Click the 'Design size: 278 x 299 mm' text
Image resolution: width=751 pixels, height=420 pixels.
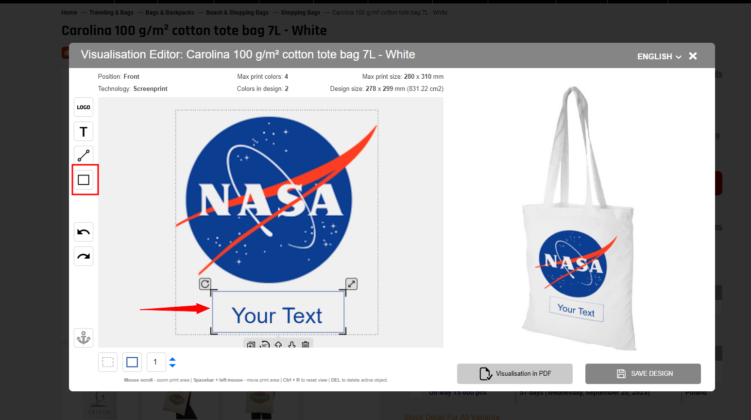tap(387, 89)
